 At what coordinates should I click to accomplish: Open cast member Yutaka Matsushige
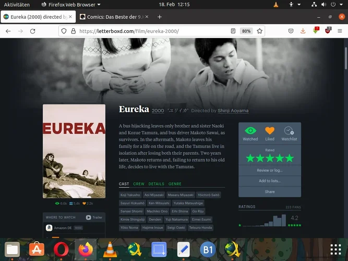click(188, 203)
